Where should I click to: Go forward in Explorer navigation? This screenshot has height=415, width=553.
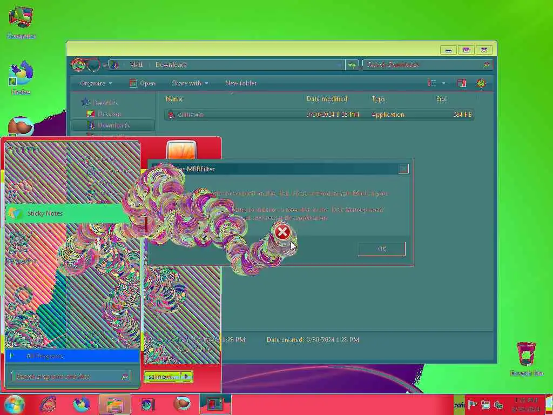click(94, 65)
